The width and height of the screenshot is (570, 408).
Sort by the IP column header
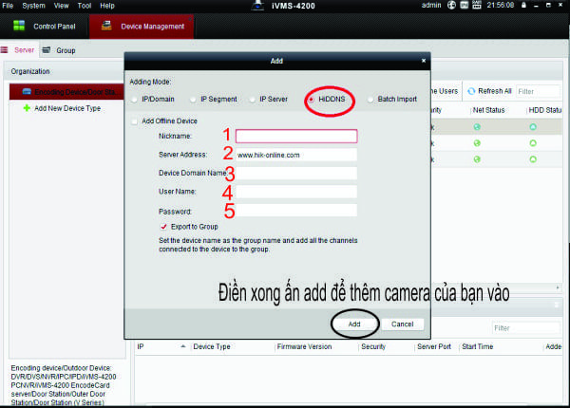click(x=141, y=346)
